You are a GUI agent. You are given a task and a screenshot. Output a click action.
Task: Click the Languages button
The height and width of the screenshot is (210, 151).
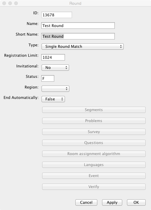coord(94,165)
